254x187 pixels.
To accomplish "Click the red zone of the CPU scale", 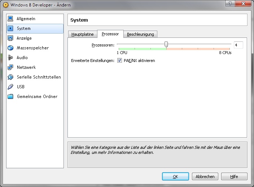I will (x=198, y=49).
